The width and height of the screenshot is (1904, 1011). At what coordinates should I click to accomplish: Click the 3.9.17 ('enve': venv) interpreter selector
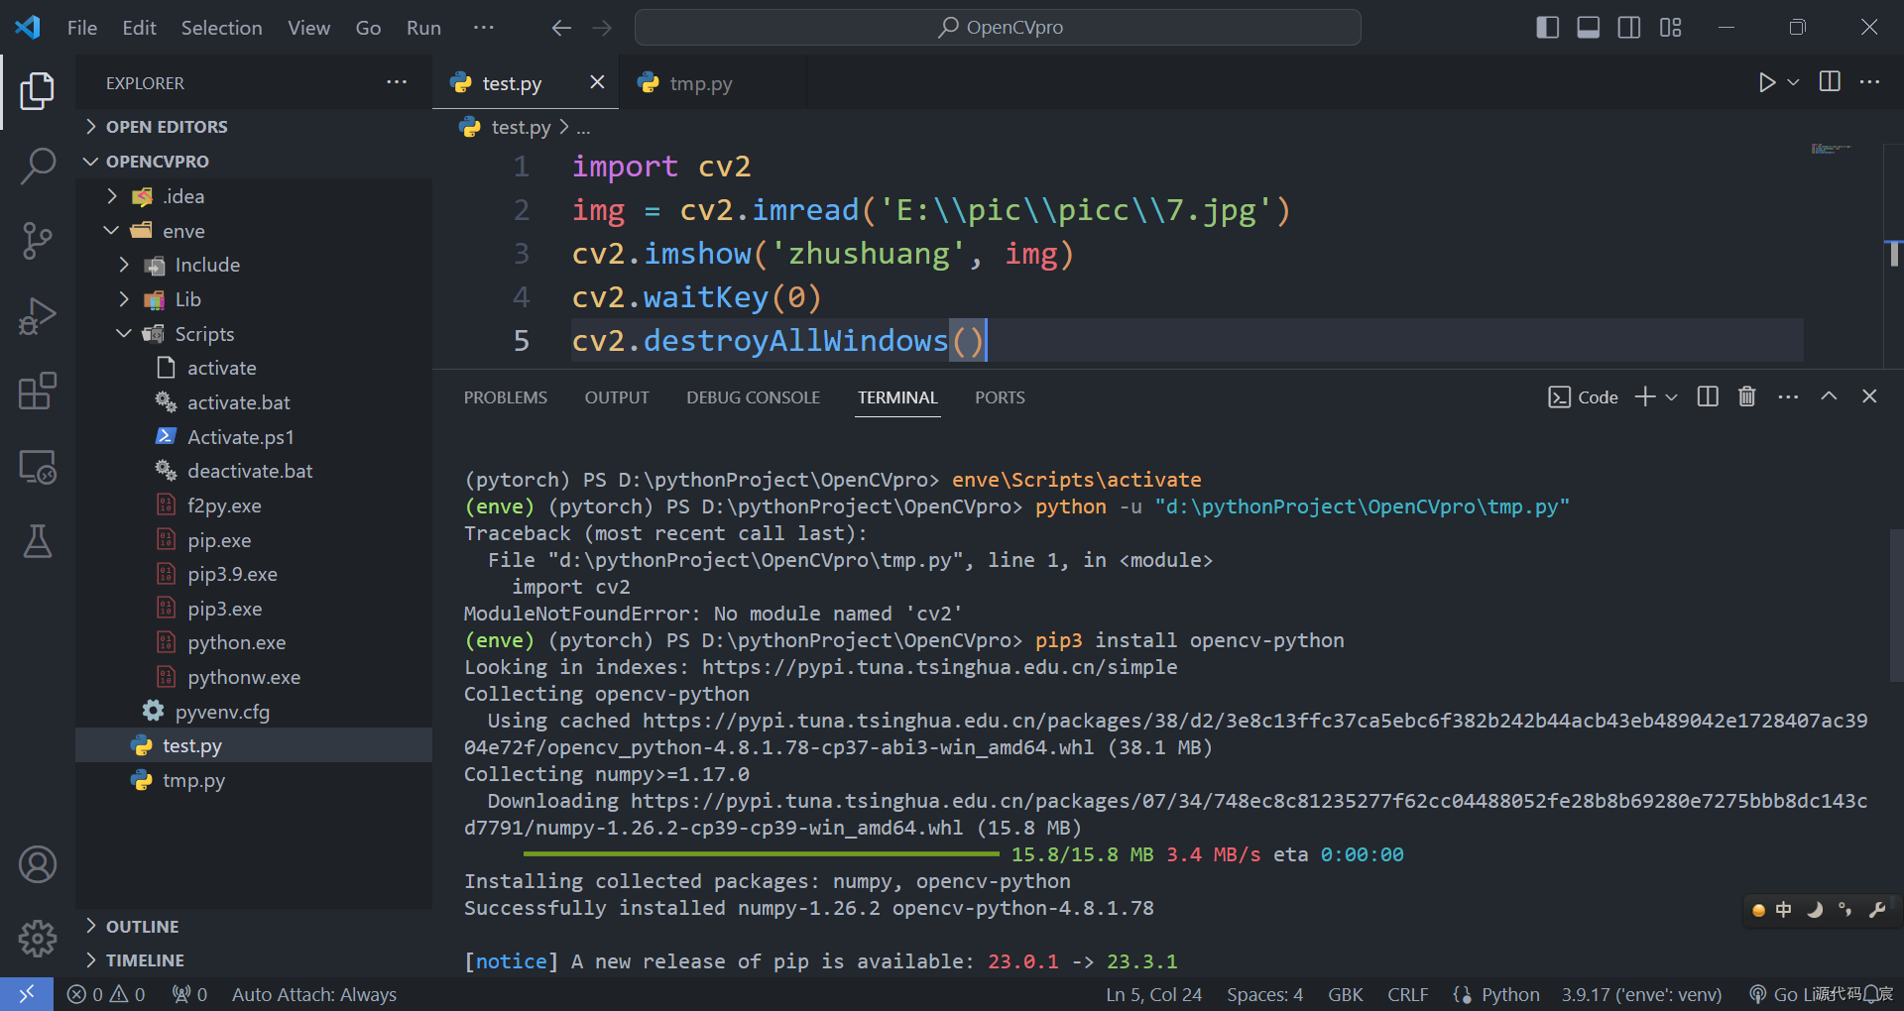1641,994
